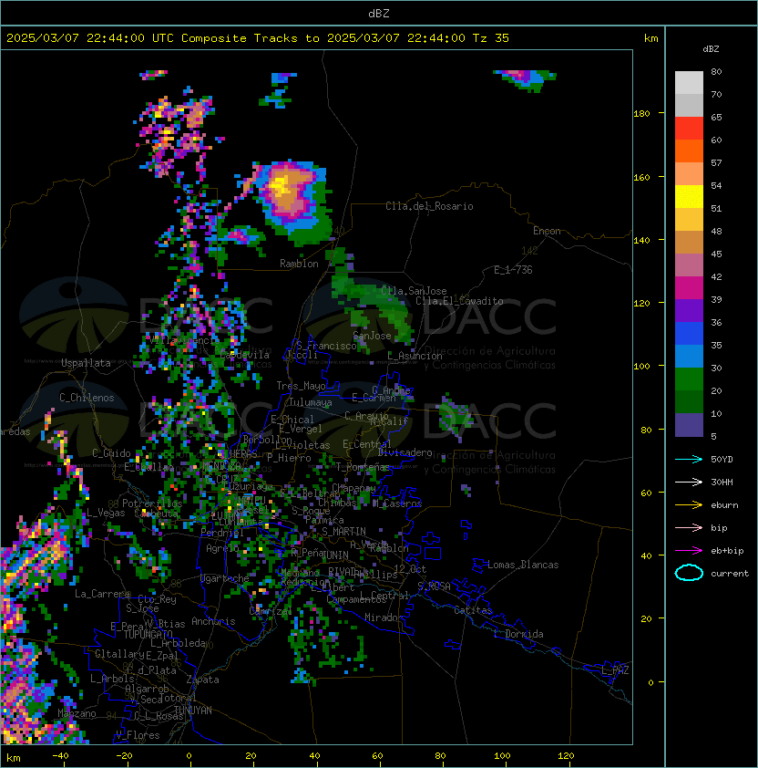The width and height of the screenshot is (758, 768).
Task: Click the 'dBZ' label above color scale
Action: [x=711, y=49]
